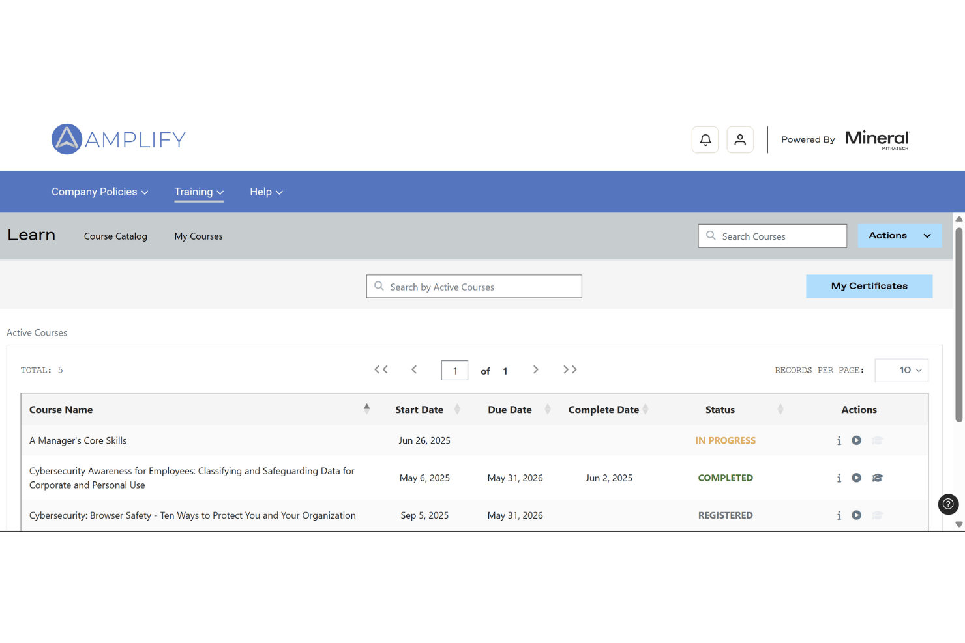The height and width of the screenshot is (643, 965).
Task: Click the Sep 5, 2025 start date
Action: 424,515
